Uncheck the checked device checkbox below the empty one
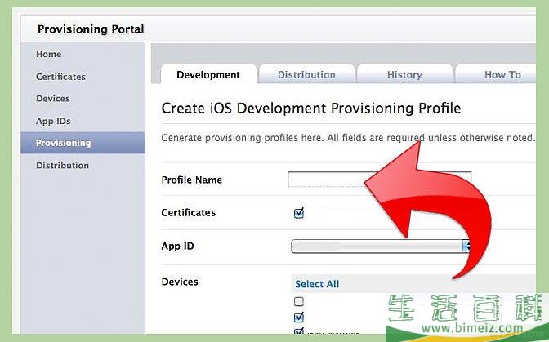Screen dimensions: 549x342 pos(299,318)
